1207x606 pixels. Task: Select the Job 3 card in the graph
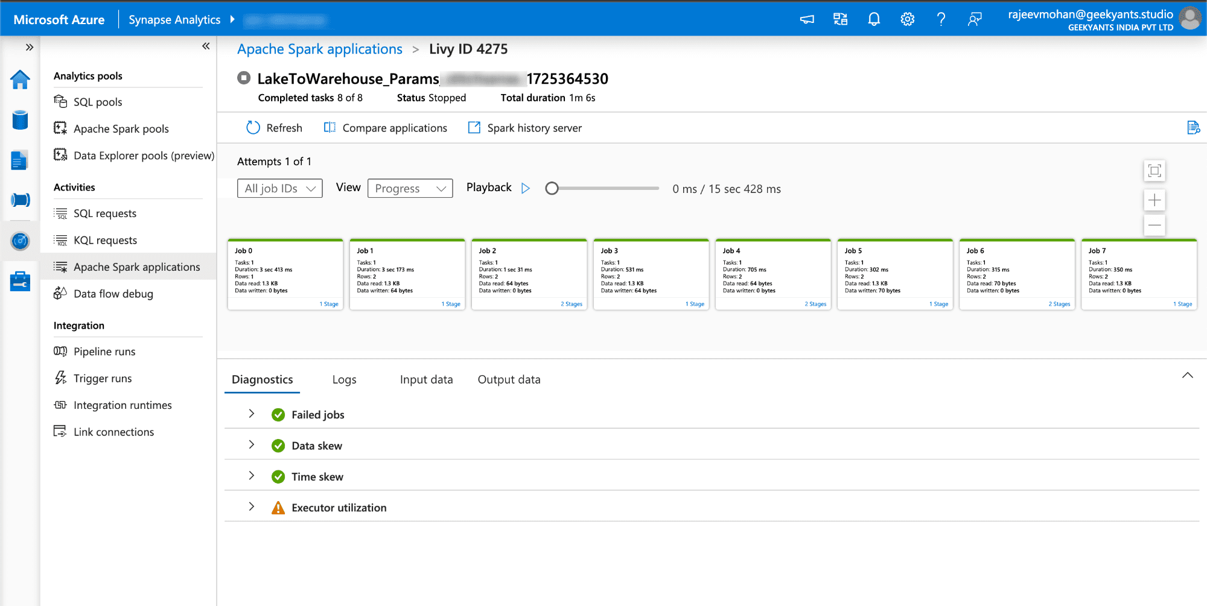pos(651,274)
